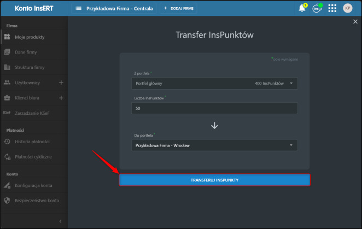
Task: Click the Dodaj firmę button
Action: pyautogui.click(x=178, y=8)
